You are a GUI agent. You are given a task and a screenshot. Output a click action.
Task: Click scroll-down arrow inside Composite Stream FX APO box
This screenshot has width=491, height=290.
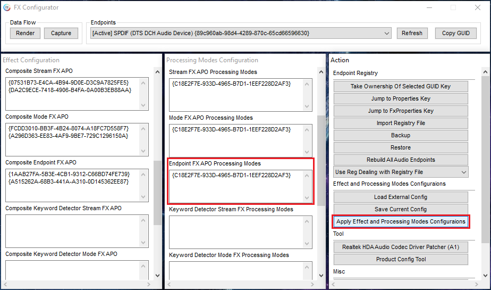143,105
